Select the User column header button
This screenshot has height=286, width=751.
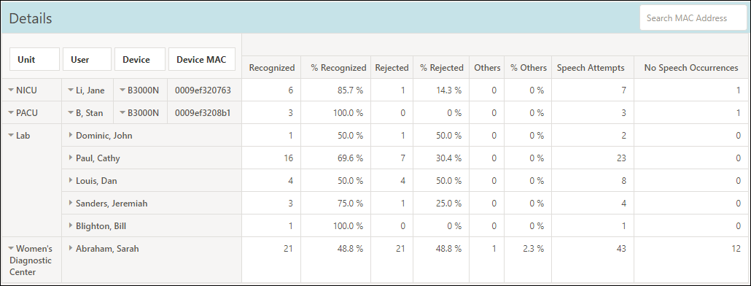[87, 59]
